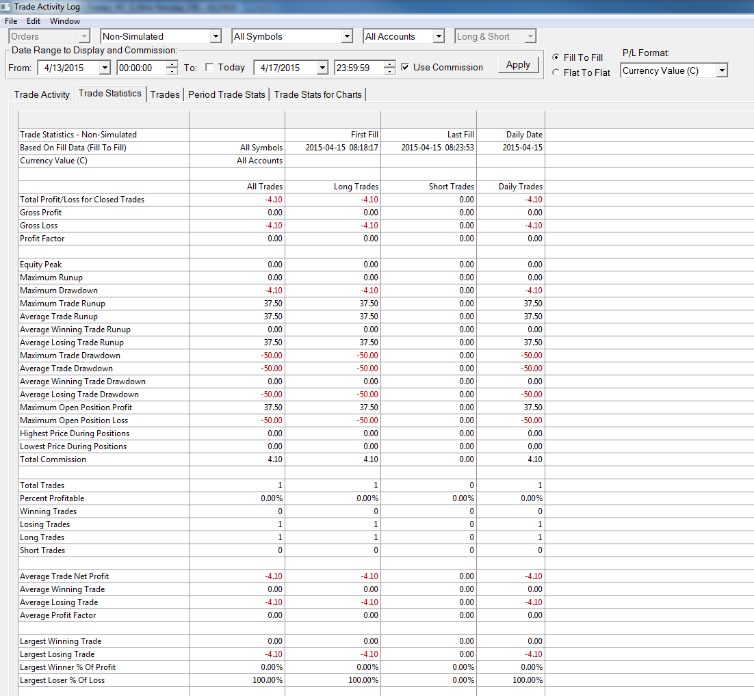The image size is (754, 696).
Task: Open the Long & Short dropdown
Action: 530,36
